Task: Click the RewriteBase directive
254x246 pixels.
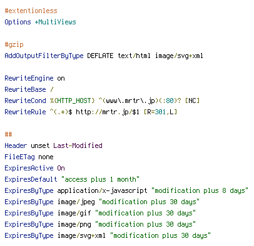Action: point(25,89)
